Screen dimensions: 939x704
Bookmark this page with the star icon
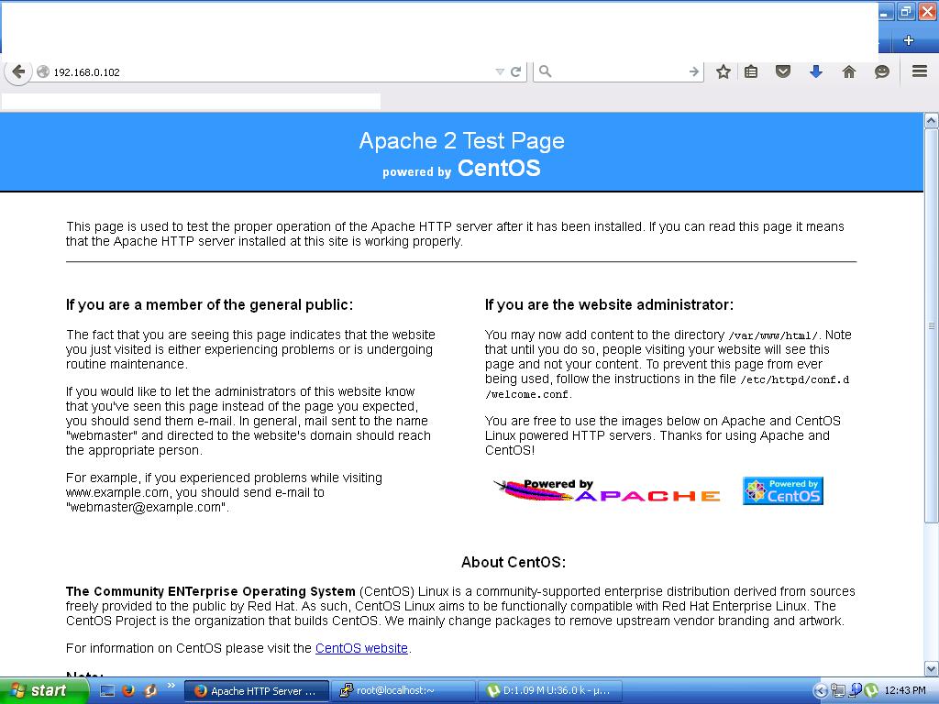click(724, 71)
